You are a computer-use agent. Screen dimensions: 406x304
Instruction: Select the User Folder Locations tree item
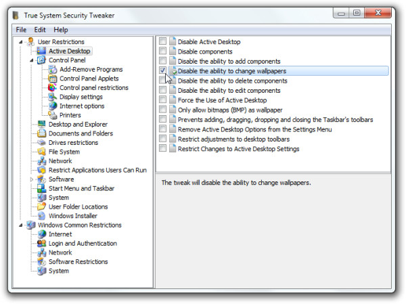pyautogui.click(x=78, y=207)
